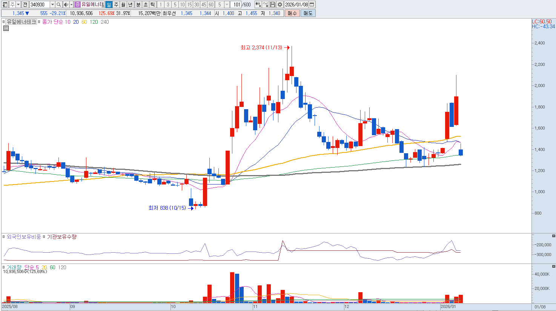
Task: Click the speaker sound icon in toolbar
Action: 66,5
